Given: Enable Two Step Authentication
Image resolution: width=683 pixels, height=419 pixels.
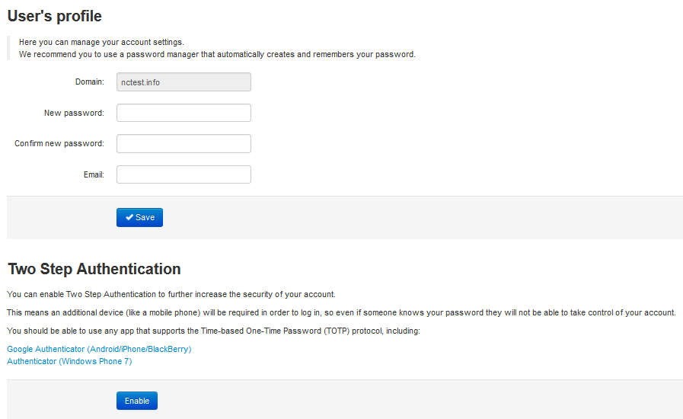Looking at the screenshot, I should click(x=137, y=401).
